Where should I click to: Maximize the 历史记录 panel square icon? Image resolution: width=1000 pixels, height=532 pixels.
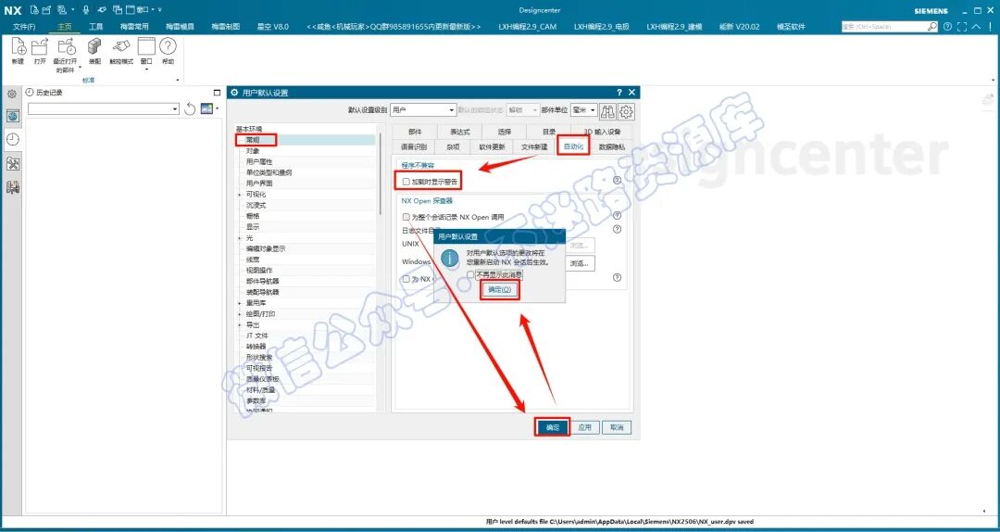[217, 93]
